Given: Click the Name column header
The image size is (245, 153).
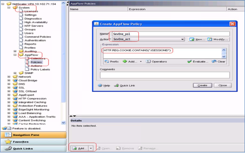Looking at the screenshot, I should [x=99, y=9].
